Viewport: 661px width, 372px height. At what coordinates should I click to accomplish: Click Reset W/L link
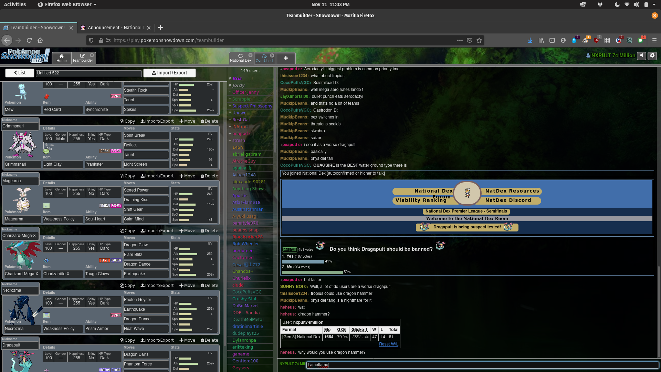(388, 344)
